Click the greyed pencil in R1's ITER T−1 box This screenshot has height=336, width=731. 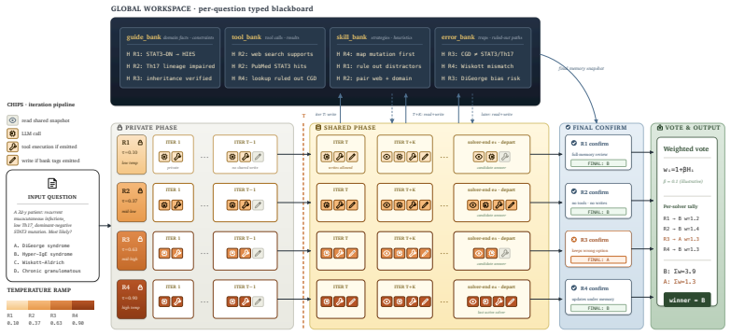tap(258, 157)
